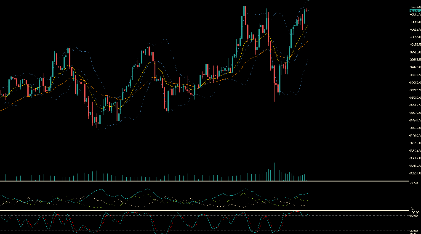Select the lower dashed oscillator level line

tap(168, 231)
